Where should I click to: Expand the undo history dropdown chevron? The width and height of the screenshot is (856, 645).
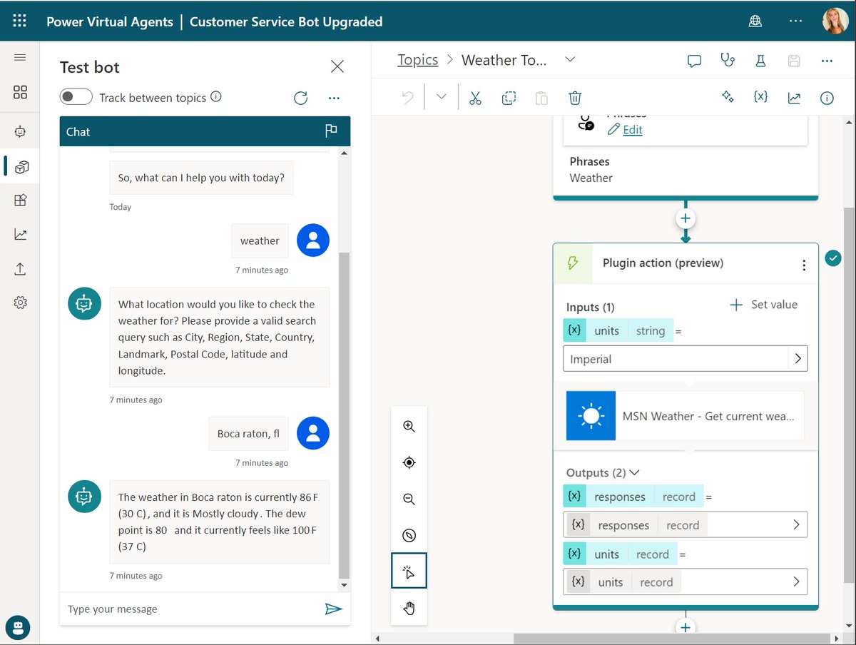(441, 98)
